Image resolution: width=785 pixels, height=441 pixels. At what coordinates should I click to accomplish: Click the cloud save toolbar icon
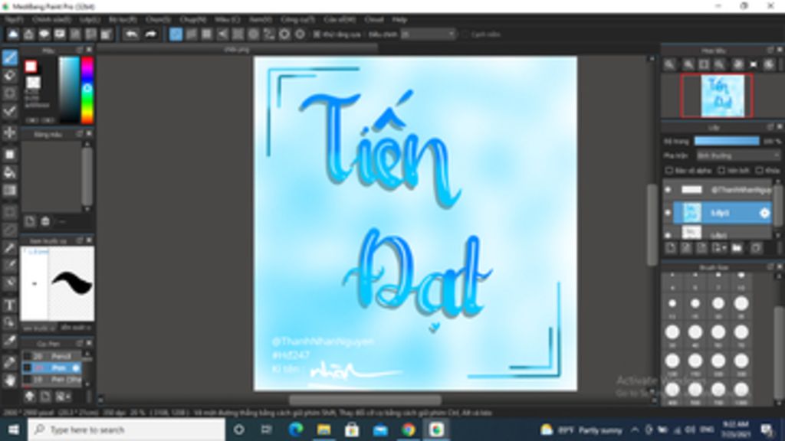click(x=13, y=34)
